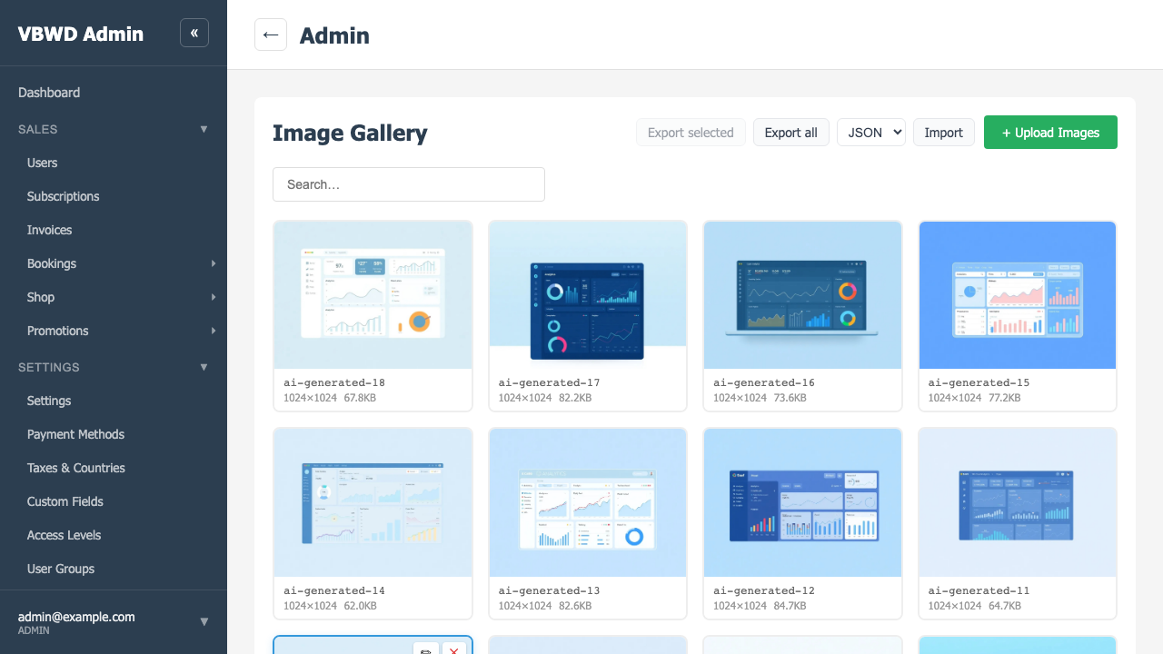Click the 77.2KB size of ai-generated-15

pyautogui.click(x=1005, y=398)
